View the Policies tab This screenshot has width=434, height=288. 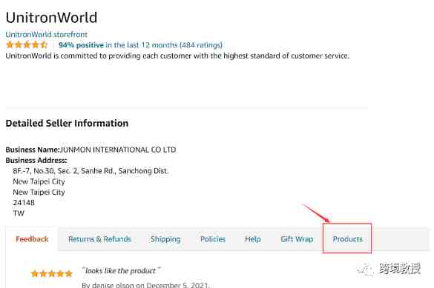(x=213, y=239)
